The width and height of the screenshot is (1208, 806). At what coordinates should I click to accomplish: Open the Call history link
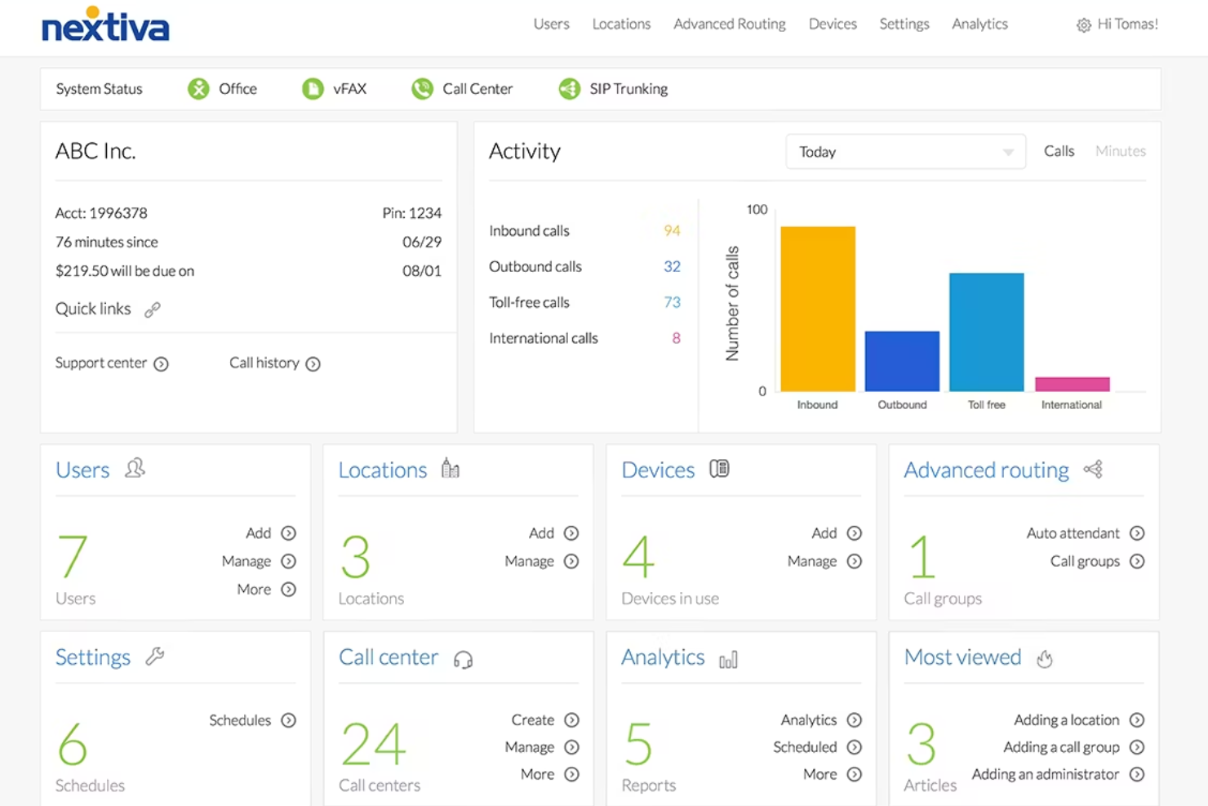pos(264,363)
